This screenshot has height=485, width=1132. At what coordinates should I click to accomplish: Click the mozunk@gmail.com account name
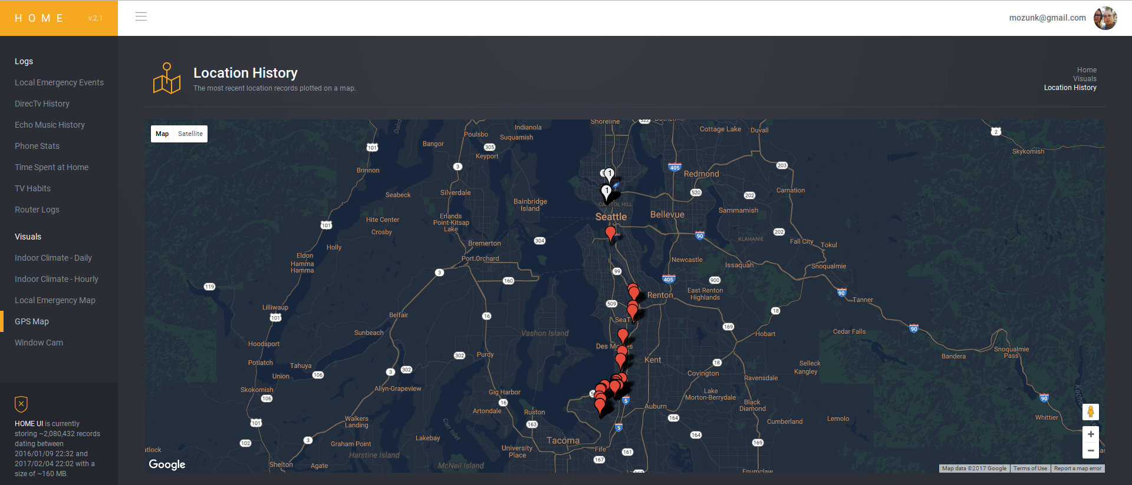tap(1047, 18)
